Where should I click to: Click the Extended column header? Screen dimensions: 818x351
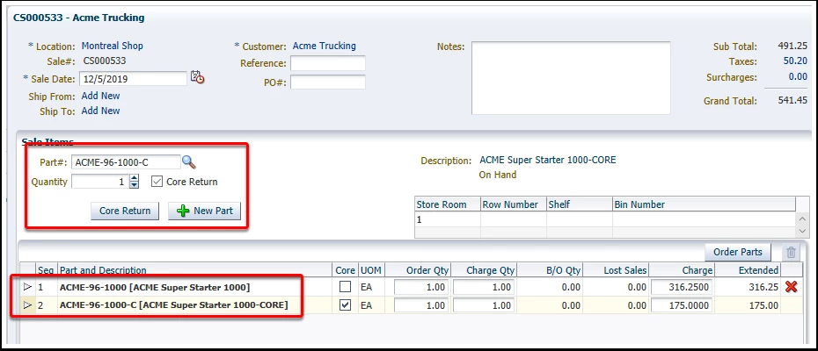pos(748,270)
